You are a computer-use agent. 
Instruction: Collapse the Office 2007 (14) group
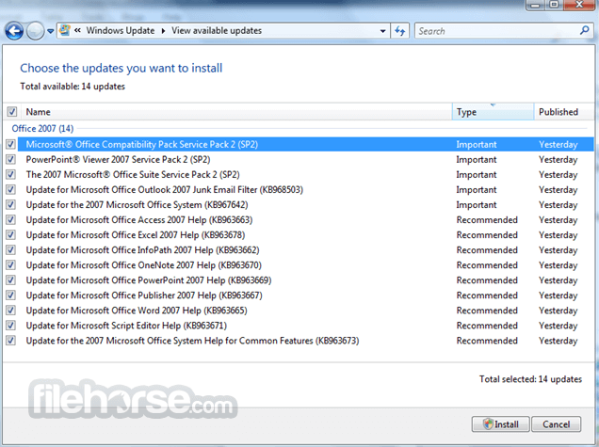[x=41, y=128]
